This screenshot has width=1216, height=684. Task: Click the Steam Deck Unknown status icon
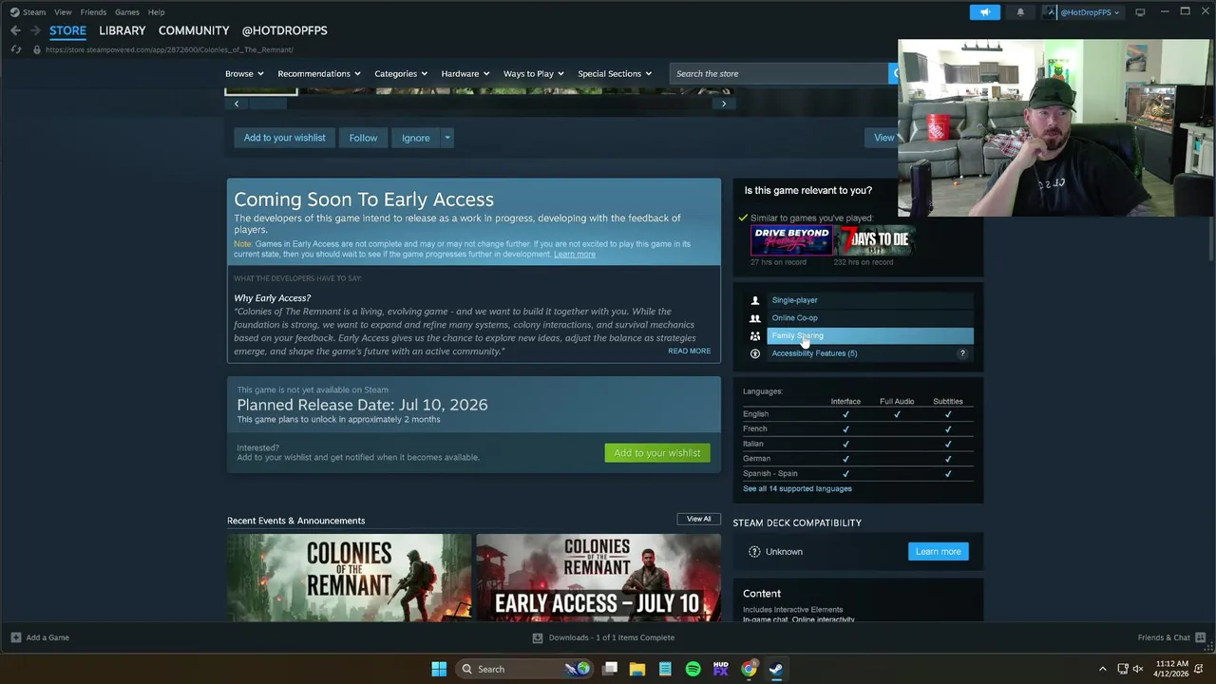tap(754, 552)
